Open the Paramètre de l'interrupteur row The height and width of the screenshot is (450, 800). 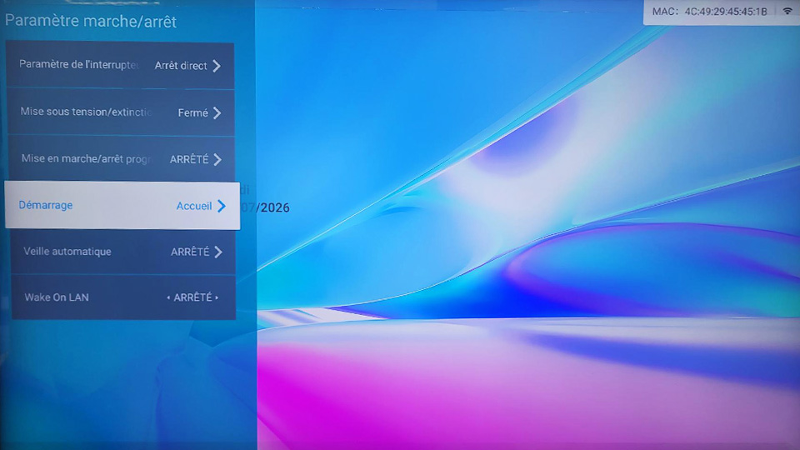(119, 65)
